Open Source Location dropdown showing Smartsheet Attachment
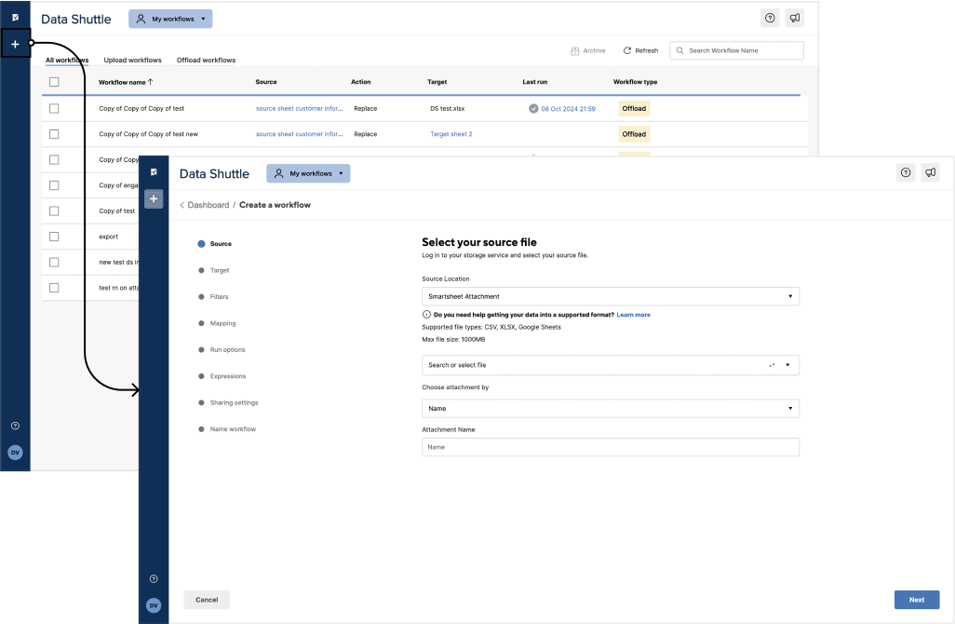Image resolution: width=955 pixels, height=624 pixels. coord(611,296)
